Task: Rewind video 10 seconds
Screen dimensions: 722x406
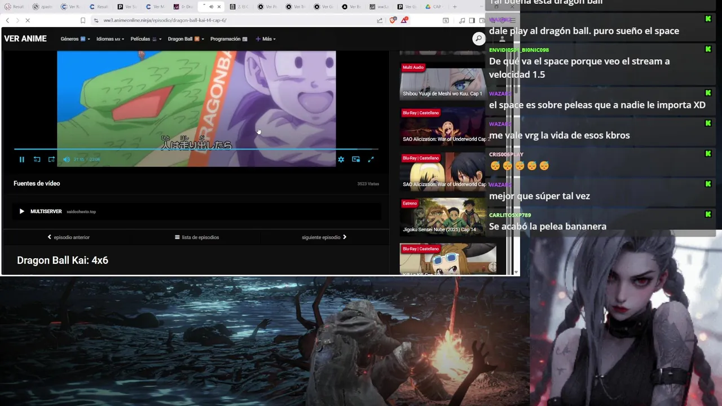Action: 37,160
